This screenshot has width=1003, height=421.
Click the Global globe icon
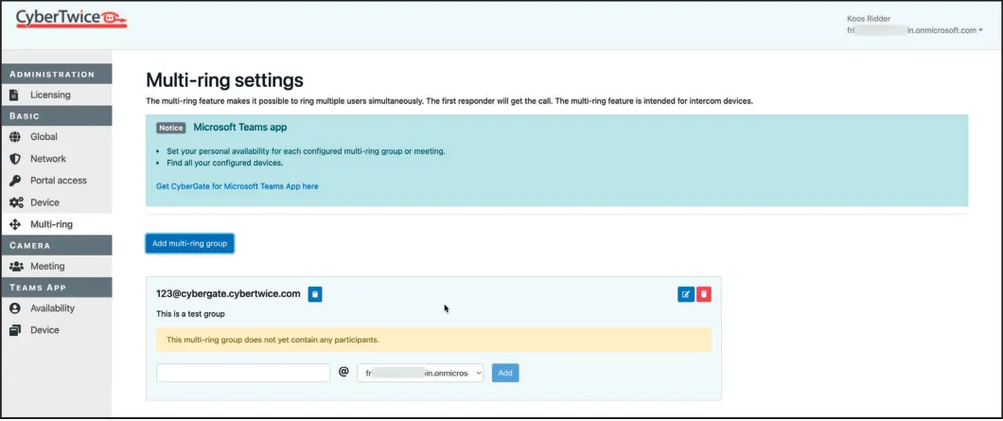[x=15, y=137]
